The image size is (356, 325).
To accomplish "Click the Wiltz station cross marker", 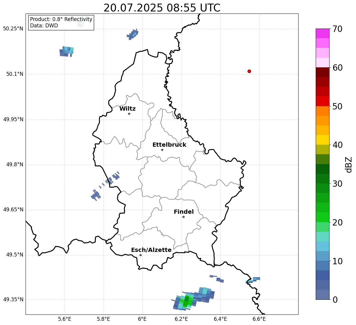I will (129, 114).
